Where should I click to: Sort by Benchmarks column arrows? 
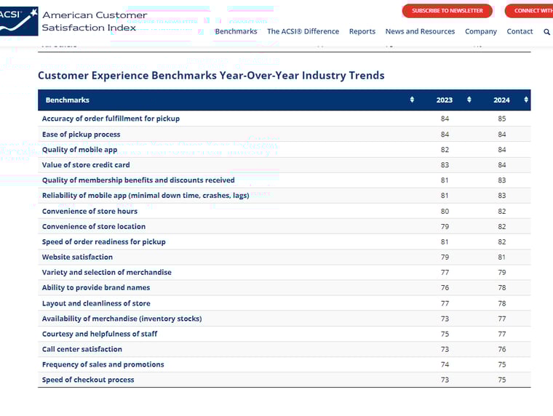pos(412,100)
